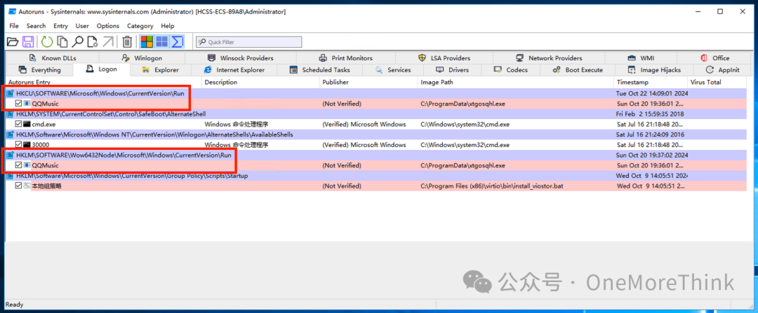Toggle the Hide Windows Entries blue-squares icon

point(162,42)
